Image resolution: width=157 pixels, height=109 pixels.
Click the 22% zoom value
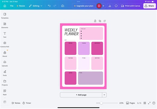[121, 103]
